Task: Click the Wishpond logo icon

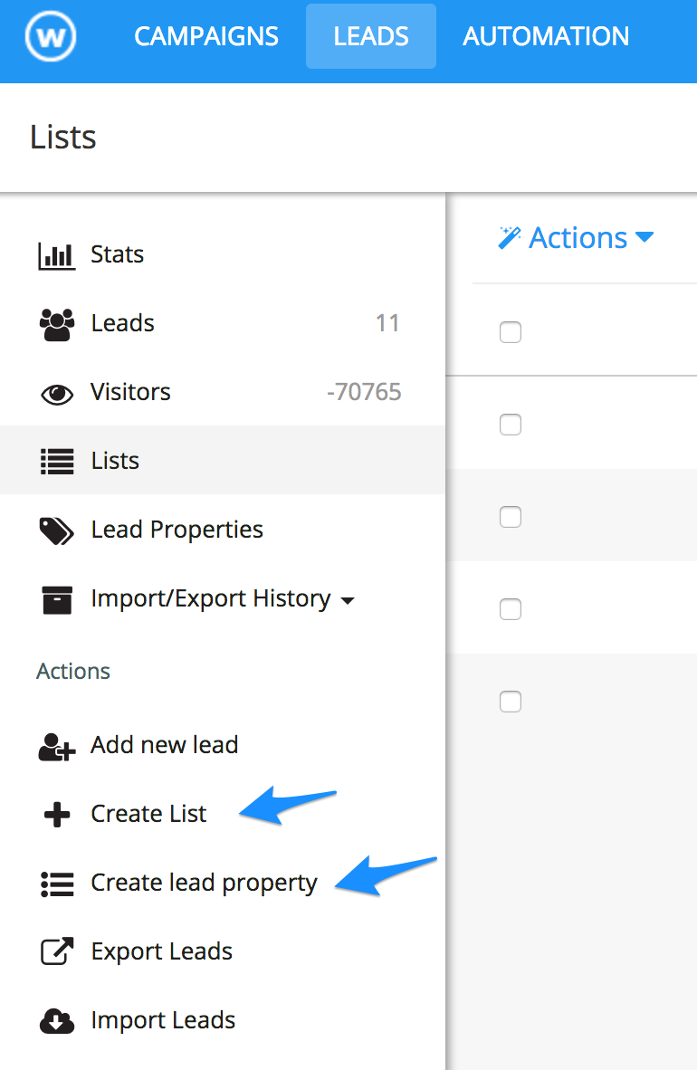Action: pyautogui.click(x=51, y=37)
